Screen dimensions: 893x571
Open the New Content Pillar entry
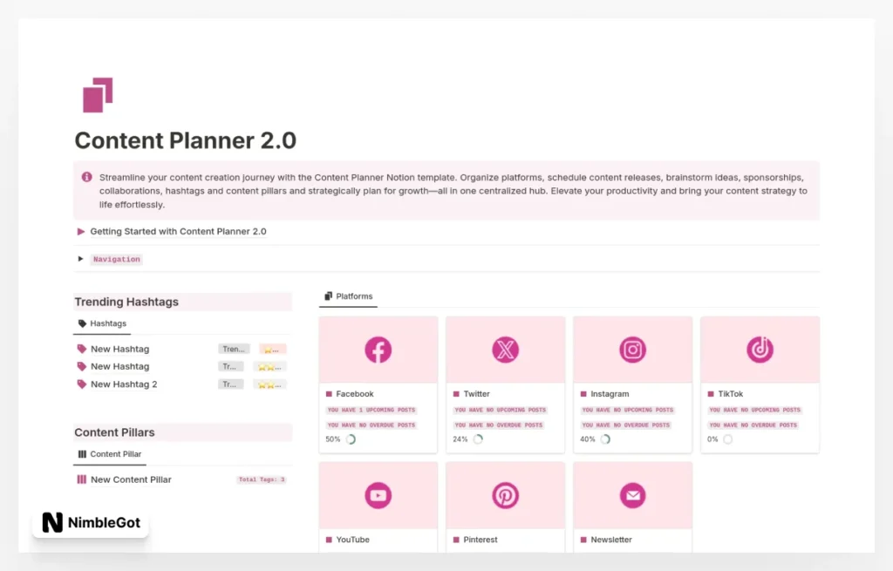[x=132, y=479]
